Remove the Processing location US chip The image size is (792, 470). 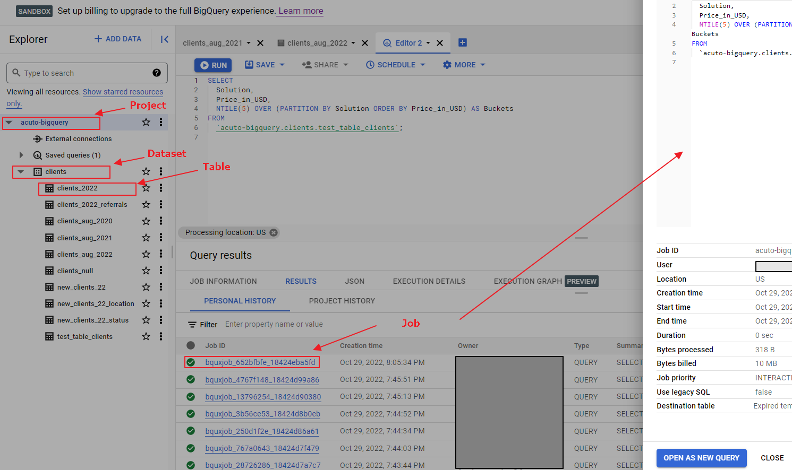click(x=274, y=232)
